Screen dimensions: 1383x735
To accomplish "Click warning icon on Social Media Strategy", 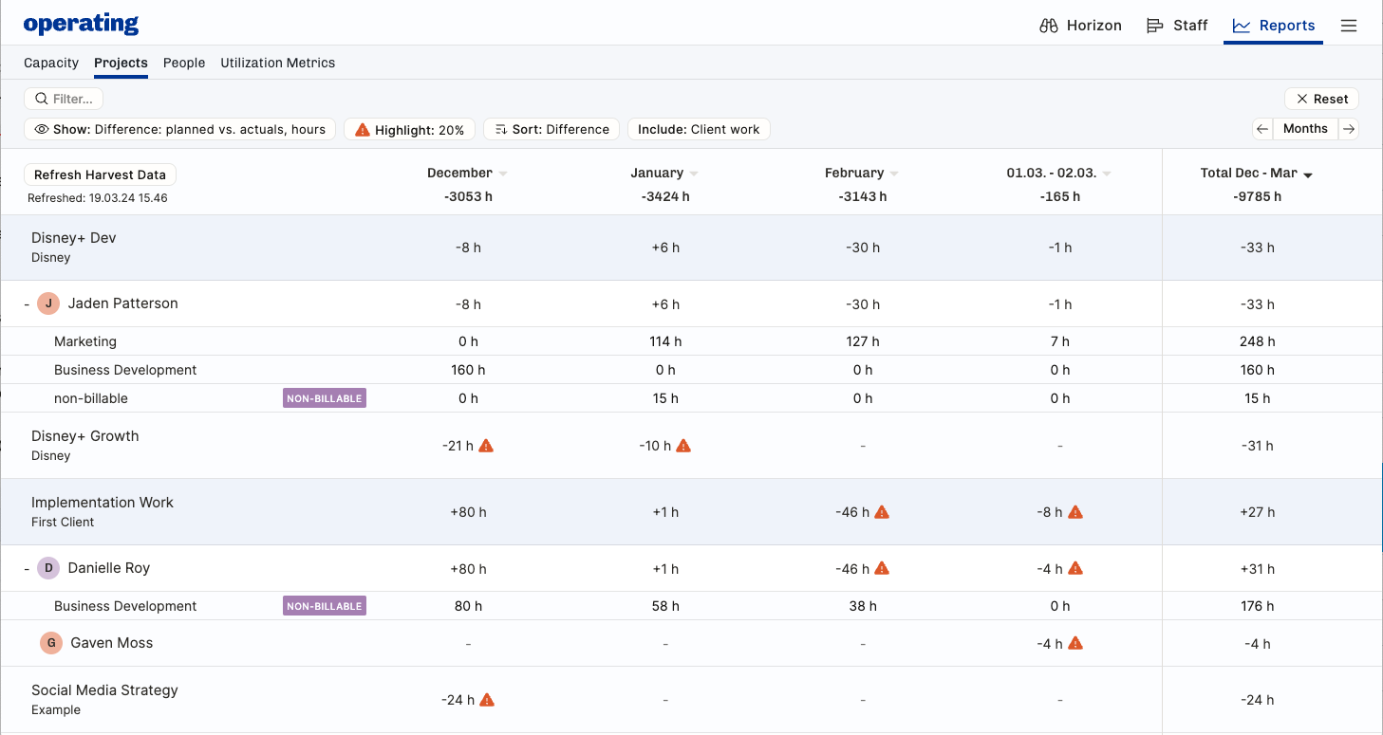I will pyautogui.click(x=487, y=700).
